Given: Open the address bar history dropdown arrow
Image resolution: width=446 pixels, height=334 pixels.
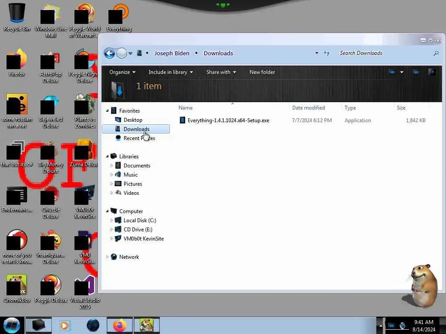Looking at the screenshot, I should pos(317,53).
